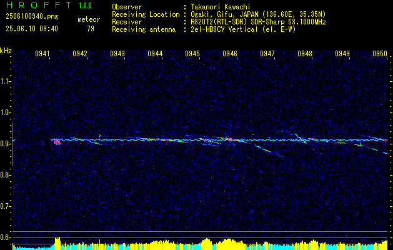Click the HROFFT program title

[x=39, y=5]
